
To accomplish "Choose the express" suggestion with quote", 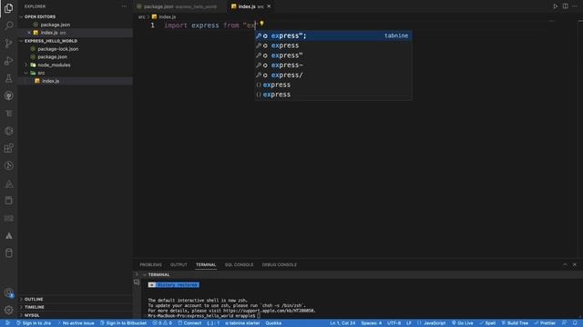I will click(333, 55).
